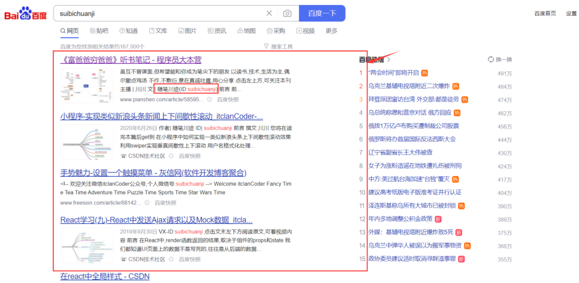Open result 《富爸爸穷爸爸》听书笔记

[x=131, y=60]
